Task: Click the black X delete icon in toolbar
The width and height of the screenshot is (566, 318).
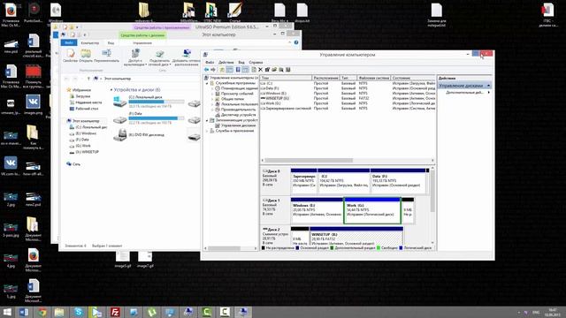Action: (x=260, y=70)
